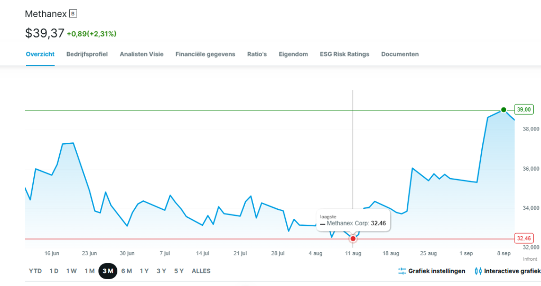Click the green high-point marker dot
Screen dimensions: 541x286
[x=503, y=110]
